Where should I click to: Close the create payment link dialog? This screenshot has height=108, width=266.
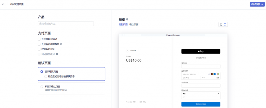3,4
